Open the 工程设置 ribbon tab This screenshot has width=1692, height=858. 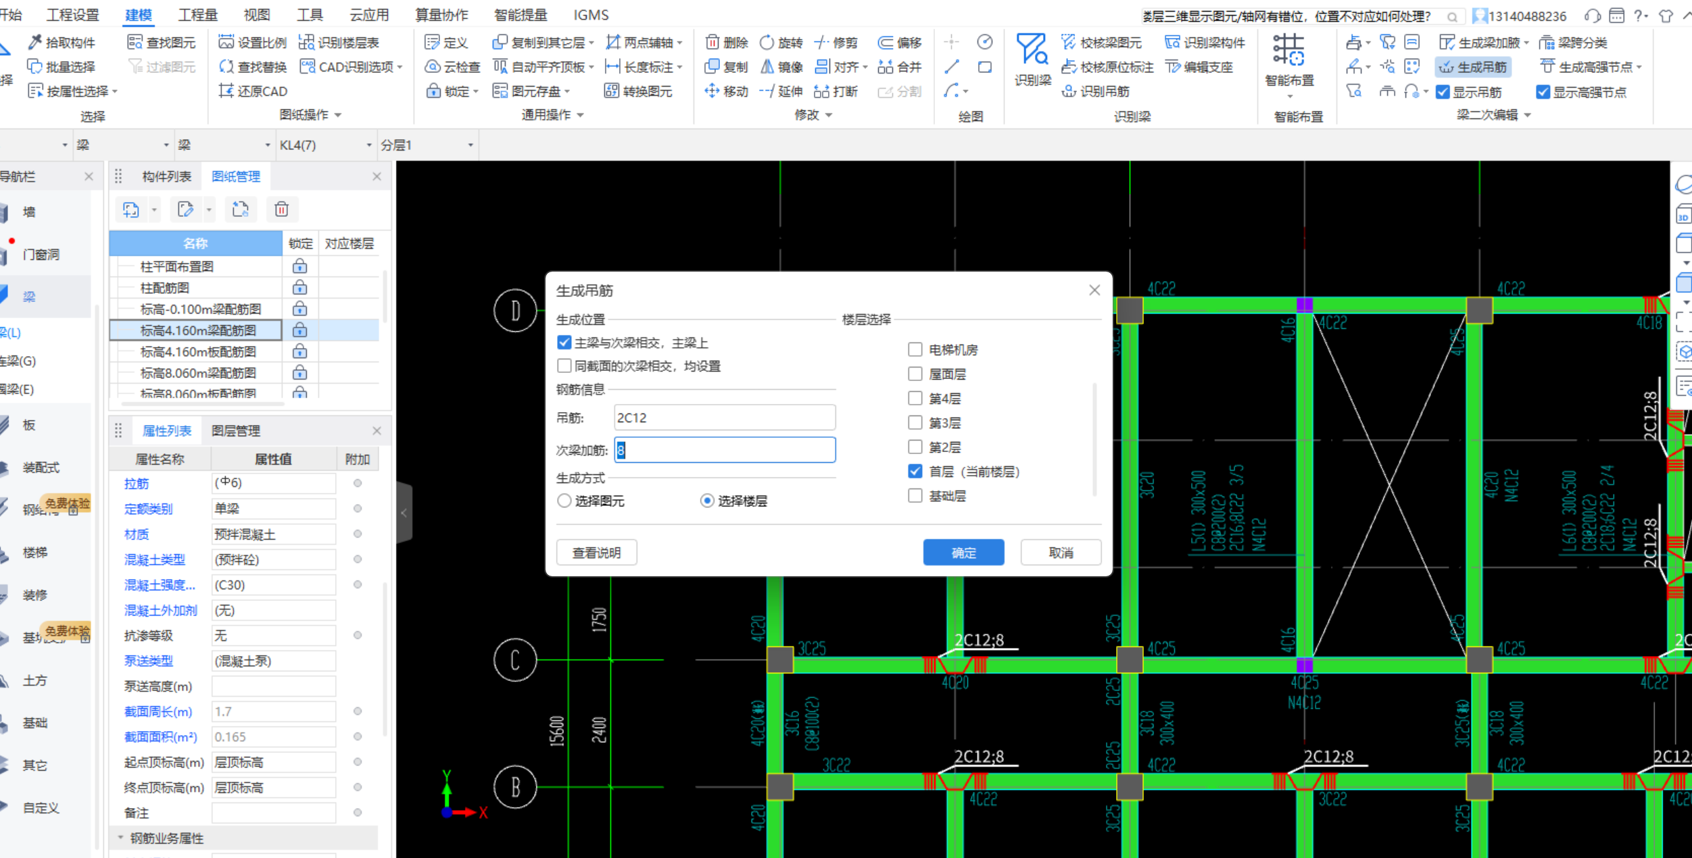click(73, 15)
